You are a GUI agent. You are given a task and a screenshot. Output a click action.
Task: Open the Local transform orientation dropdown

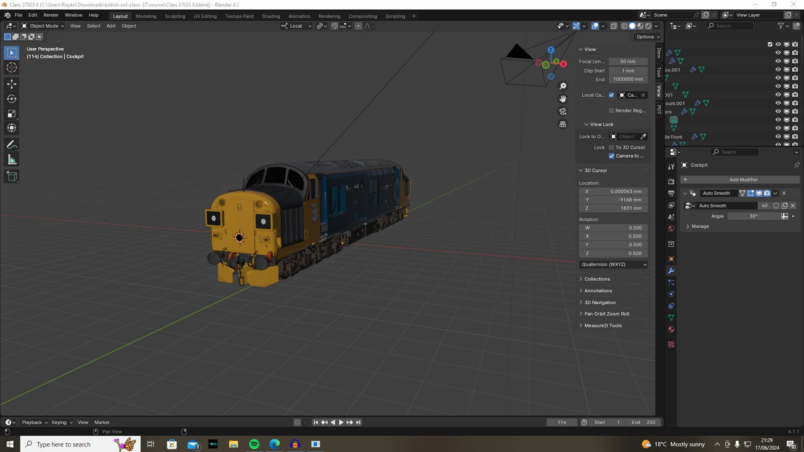click(x=296, y=26)
